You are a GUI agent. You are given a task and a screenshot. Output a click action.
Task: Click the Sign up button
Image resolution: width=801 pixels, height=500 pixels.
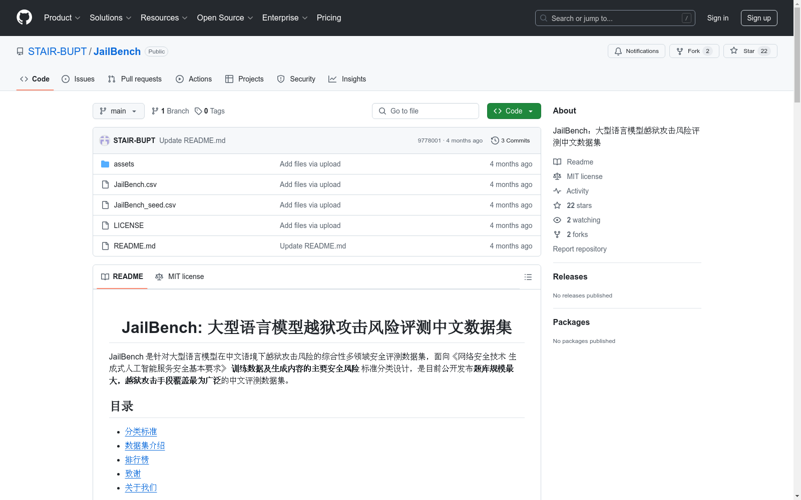[759, 18]
